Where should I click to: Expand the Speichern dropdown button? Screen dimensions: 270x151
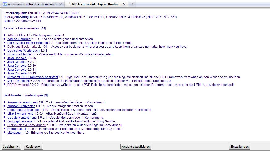click(x=11, y=147)
